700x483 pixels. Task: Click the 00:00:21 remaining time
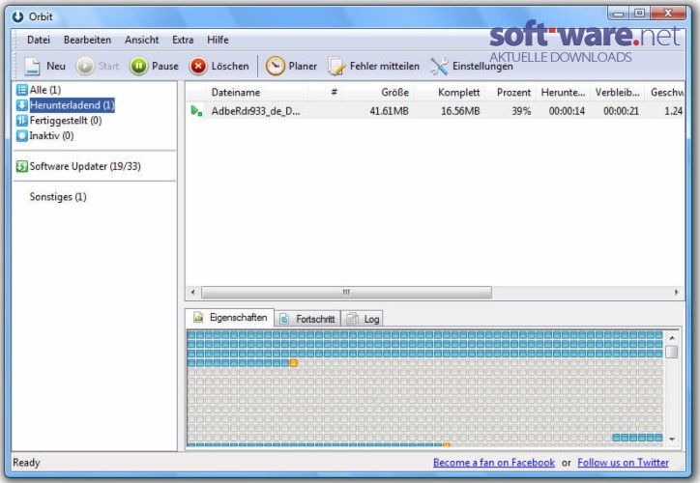coord(621,111)
